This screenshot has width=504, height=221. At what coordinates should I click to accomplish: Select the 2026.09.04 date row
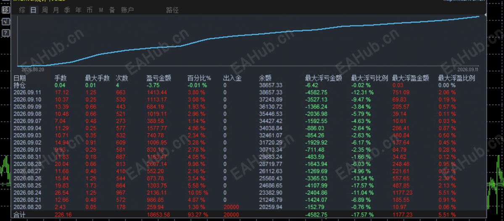click(x=27, y=128)
